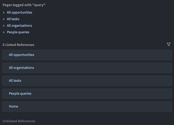Open All organisations in Linked References
Image resolution: width=174 pixels, height=125 pixels.
[21, 68]
